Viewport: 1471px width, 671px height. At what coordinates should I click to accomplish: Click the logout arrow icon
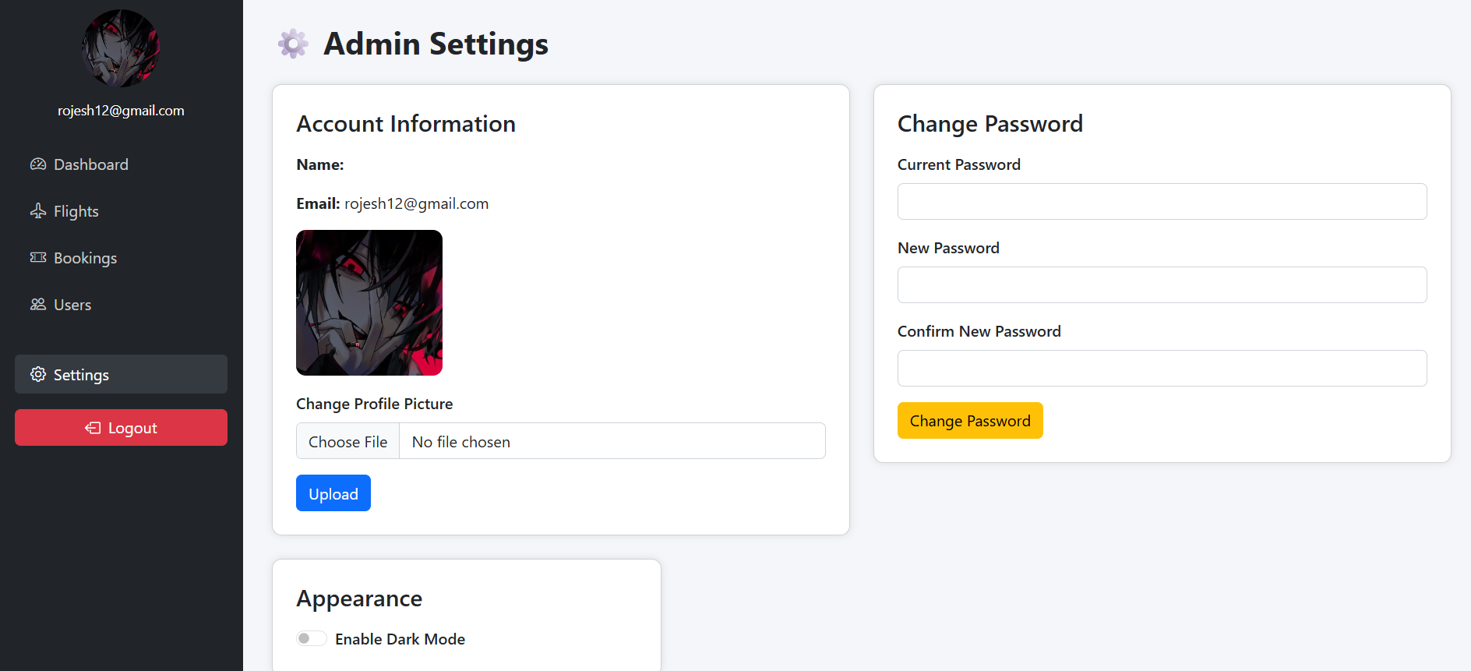(x=93, y=428)
